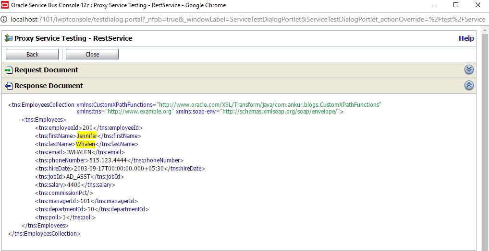Click the managerId value 101
This screenshot has width=489, height=251.
click(x=86, y=201)
